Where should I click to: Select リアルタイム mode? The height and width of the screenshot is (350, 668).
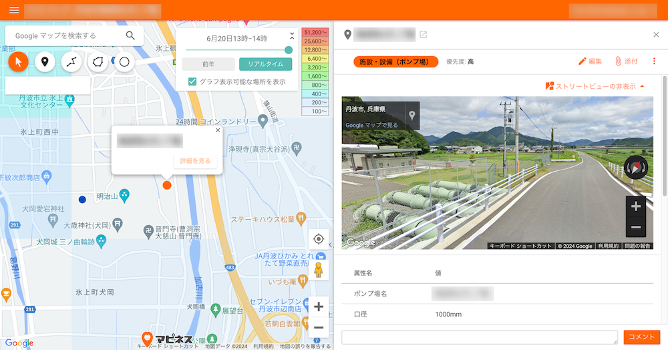(265, 64)
